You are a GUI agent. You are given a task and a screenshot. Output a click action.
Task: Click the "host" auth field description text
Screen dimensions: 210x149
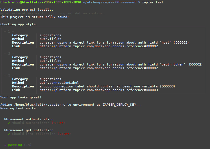114,42
